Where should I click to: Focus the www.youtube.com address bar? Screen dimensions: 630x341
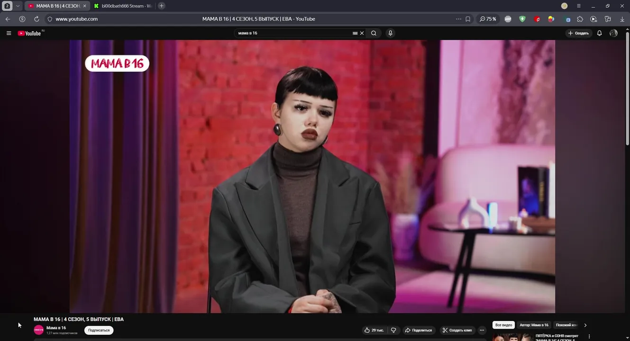point(76,19)
